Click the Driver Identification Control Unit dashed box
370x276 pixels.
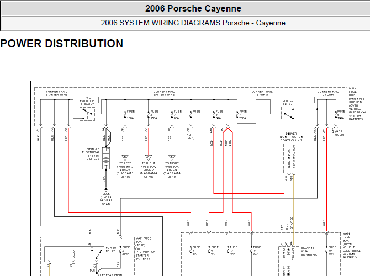point(291,158)
